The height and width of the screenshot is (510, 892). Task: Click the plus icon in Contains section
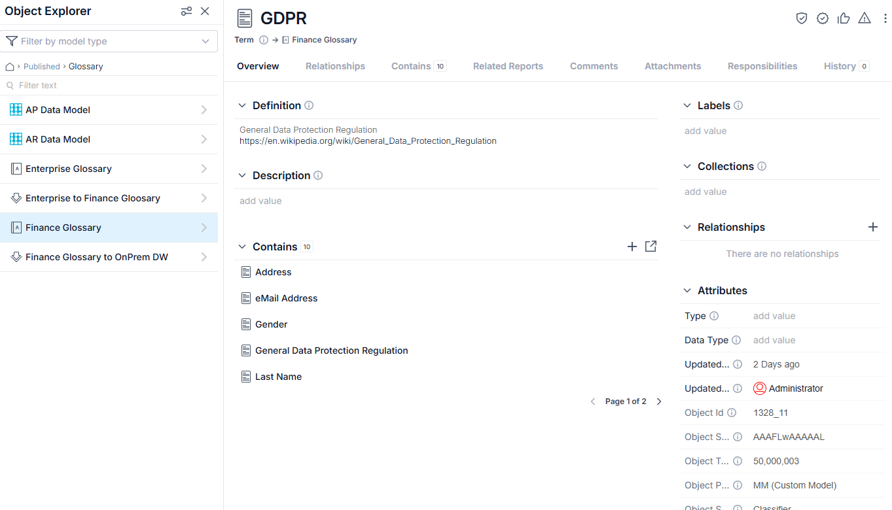632,246
